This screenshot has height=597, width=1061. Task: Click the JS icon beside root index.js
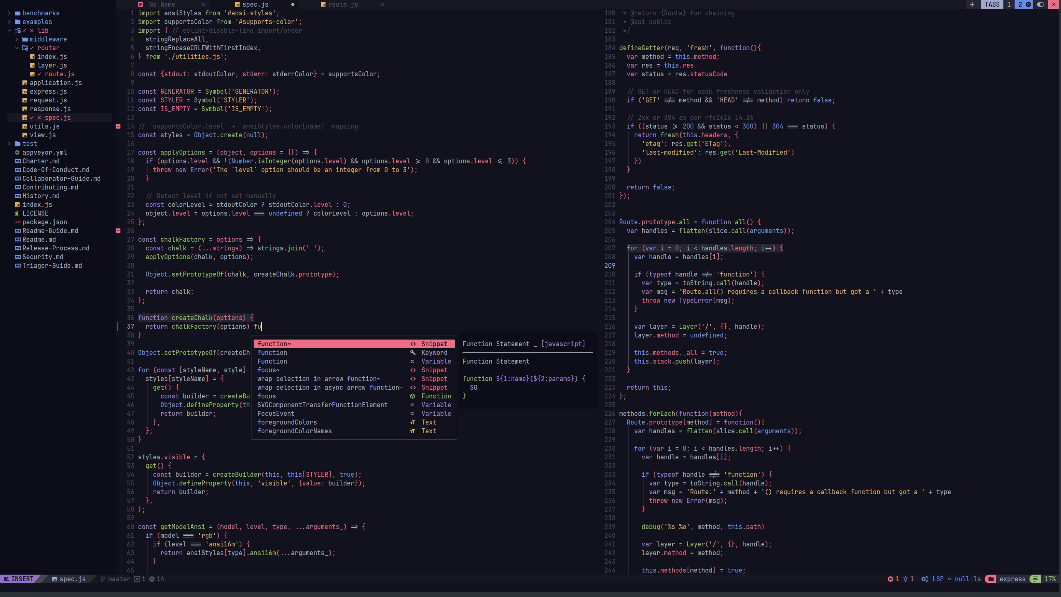click(x=17, y=205)
